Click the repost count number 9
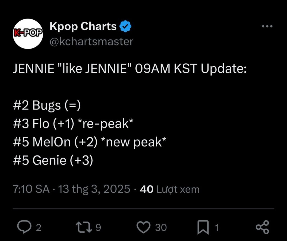This screenshot has width=287, height=241. pyautogui.click(x=98, y=228)
